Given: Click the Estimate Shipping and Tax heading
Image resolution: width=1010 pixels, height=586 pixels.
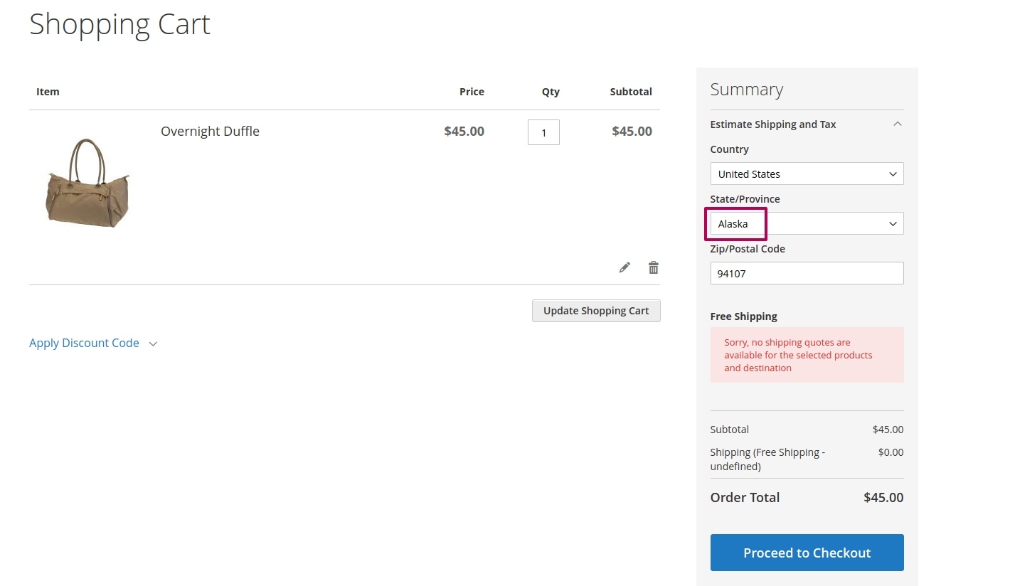Looking at the screenshot, I should point(772,124).
